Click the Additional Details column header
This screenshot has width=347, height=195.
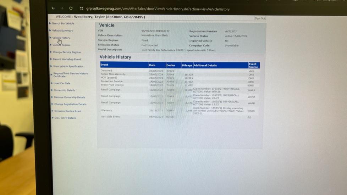click(x=220, y=66)
